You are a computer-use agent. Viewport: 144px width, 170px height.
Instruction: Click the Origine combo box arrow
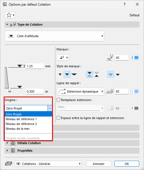(50, 108)
